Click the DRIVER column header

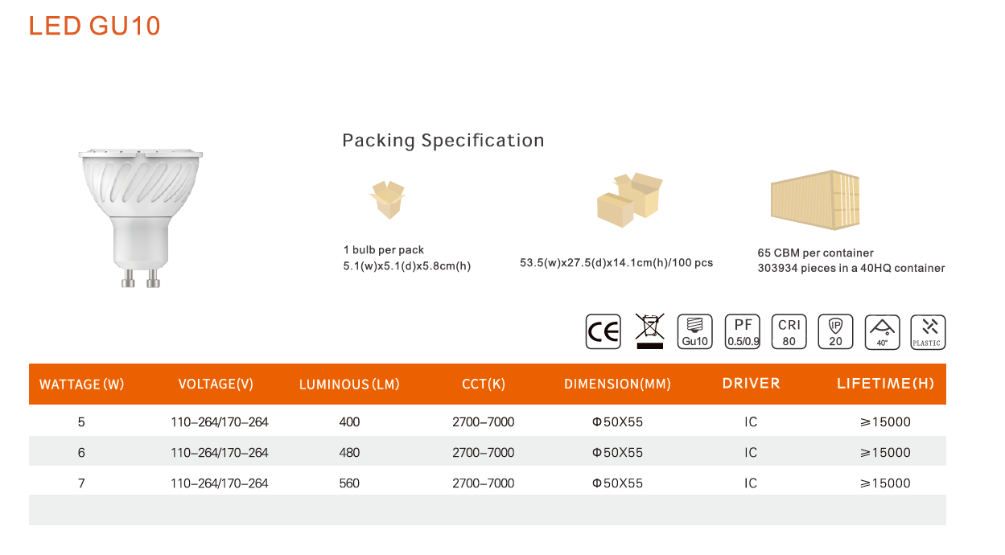[x=751, y=384]
